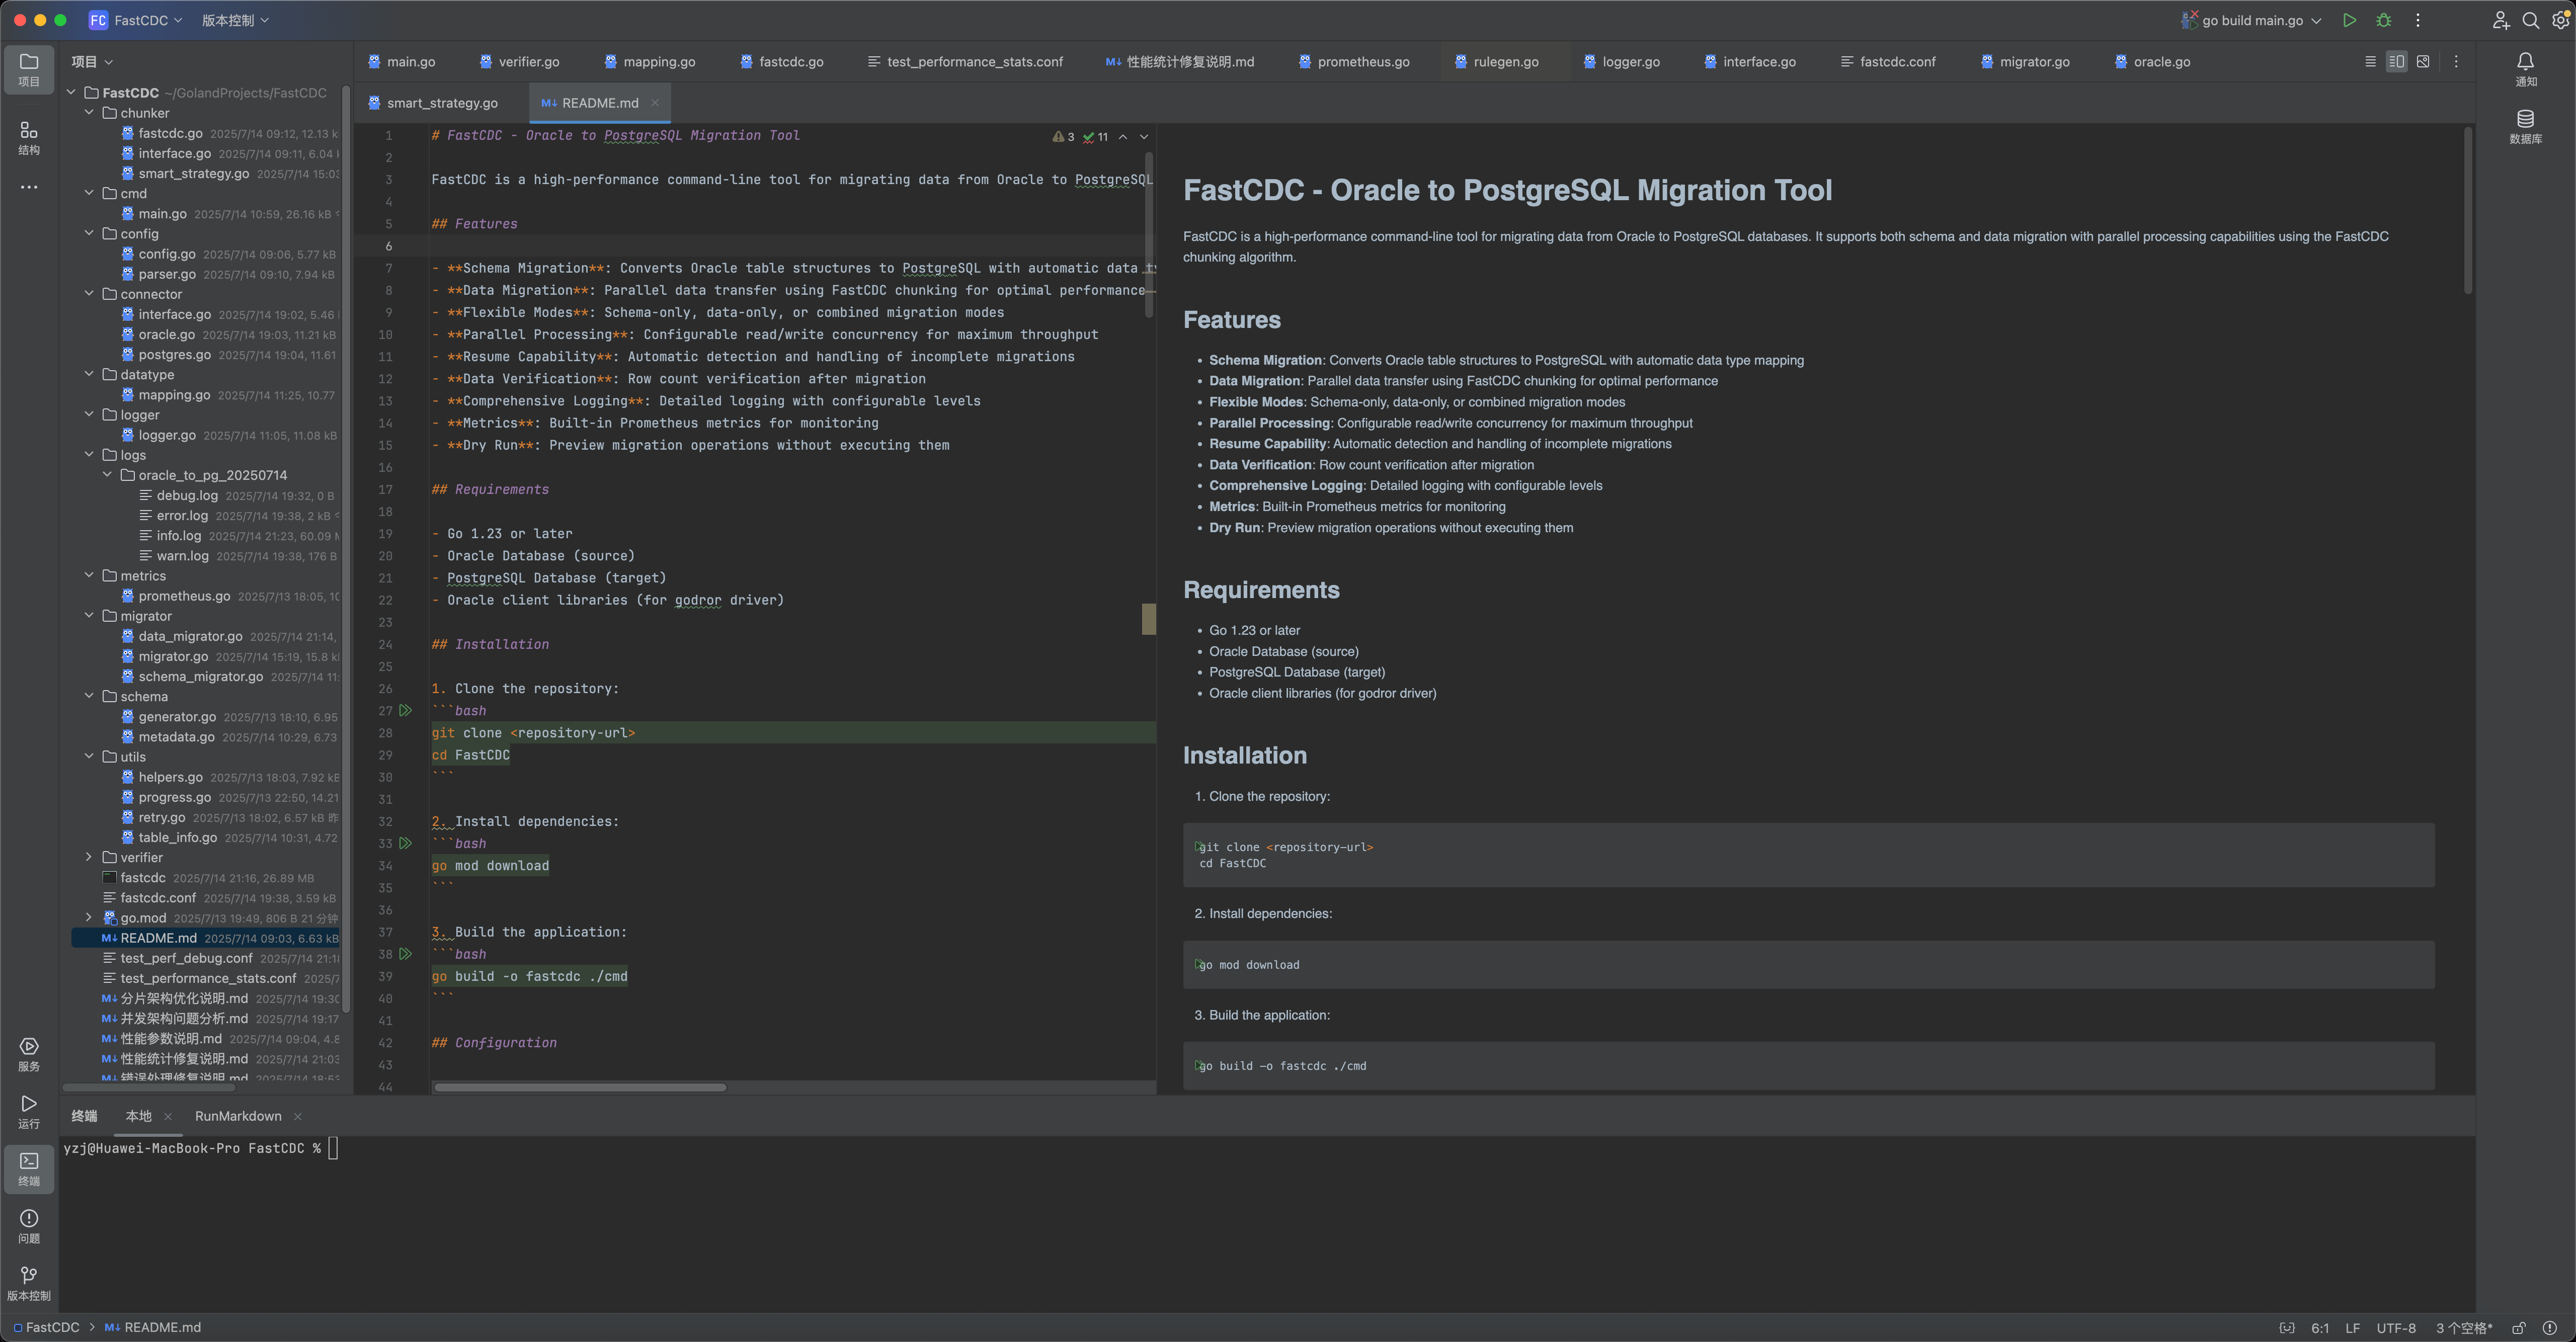
Task: Run the git clone code block gutter icon
Action: 405,711
